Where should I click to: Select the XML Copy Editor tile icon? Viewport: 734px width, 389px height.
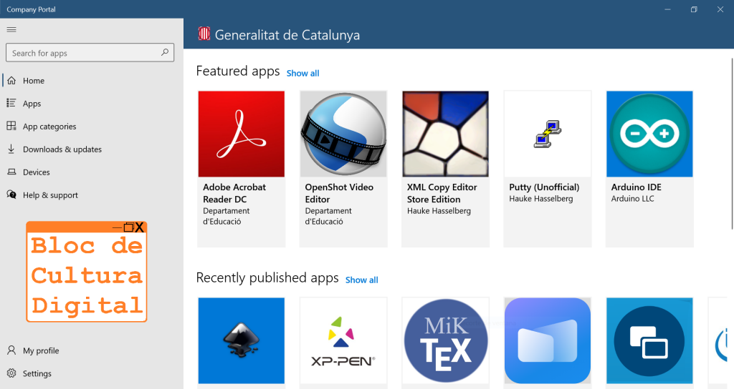pyautogui.click(x=445, y=134)
